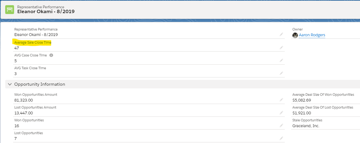Select the Average Sale Close Time value 47

[x=16, y=48]
